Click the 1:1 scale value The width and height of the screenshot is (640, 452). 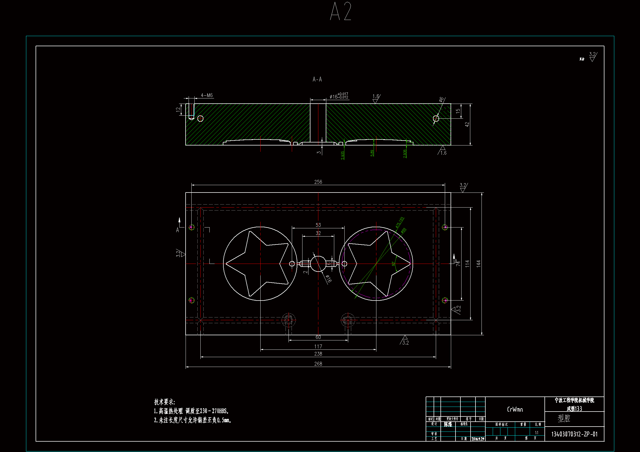pyautogui.click(x=537, y=433)
